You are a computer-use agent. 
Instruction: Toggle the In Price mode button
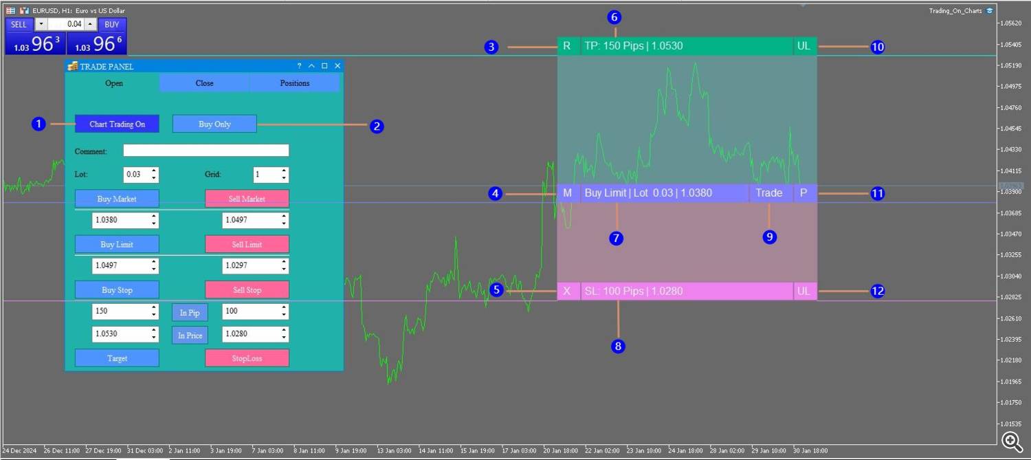(x=190, y=336)
